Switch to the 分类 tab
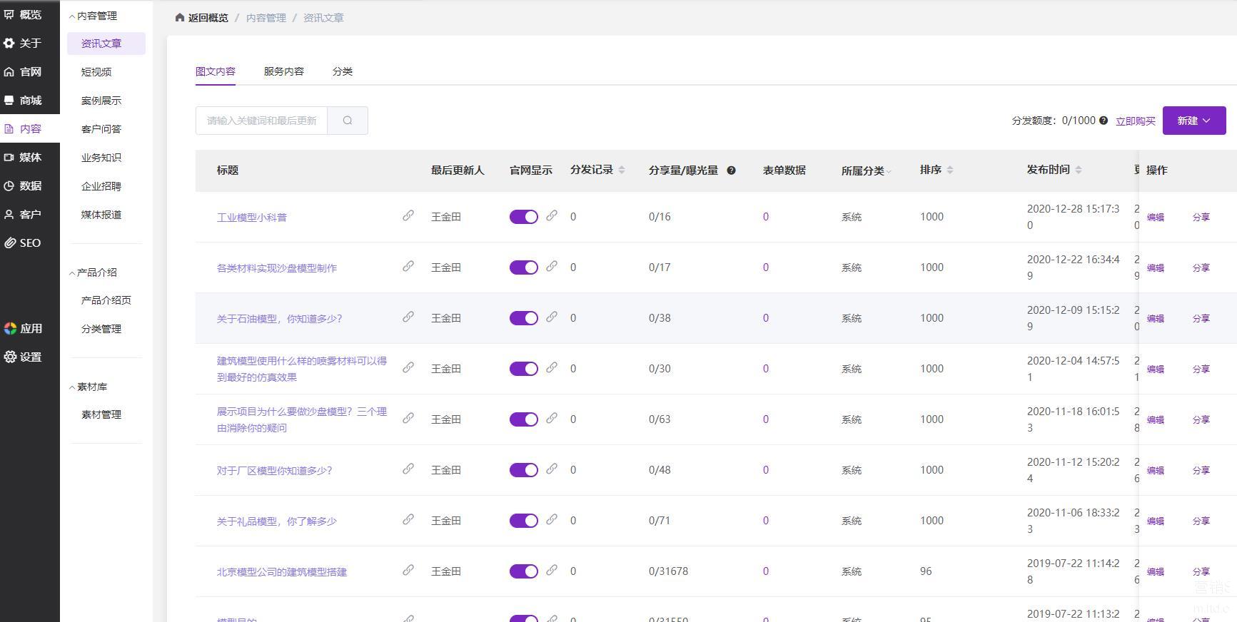This screenshot has height=622, width=1237. pyautogui.click(x=343, y=71)
